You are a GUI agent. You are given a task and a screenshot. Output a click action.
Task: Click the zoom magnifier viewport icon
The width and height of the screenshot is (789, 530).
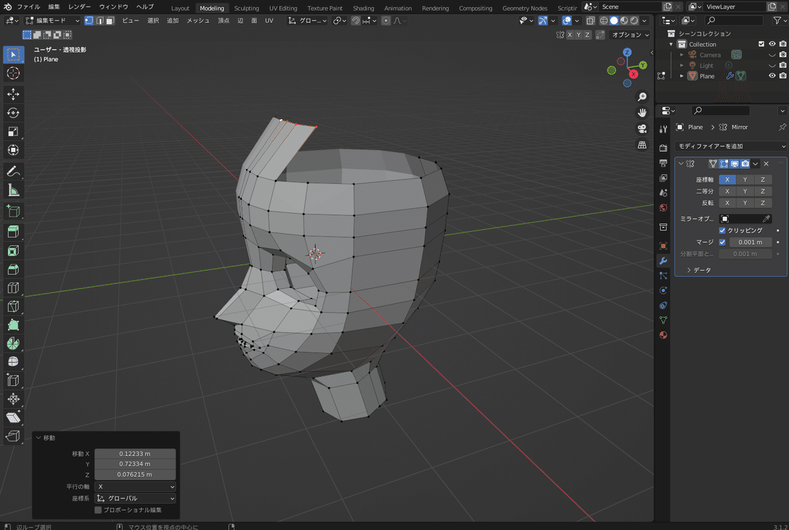click(642, 97)
